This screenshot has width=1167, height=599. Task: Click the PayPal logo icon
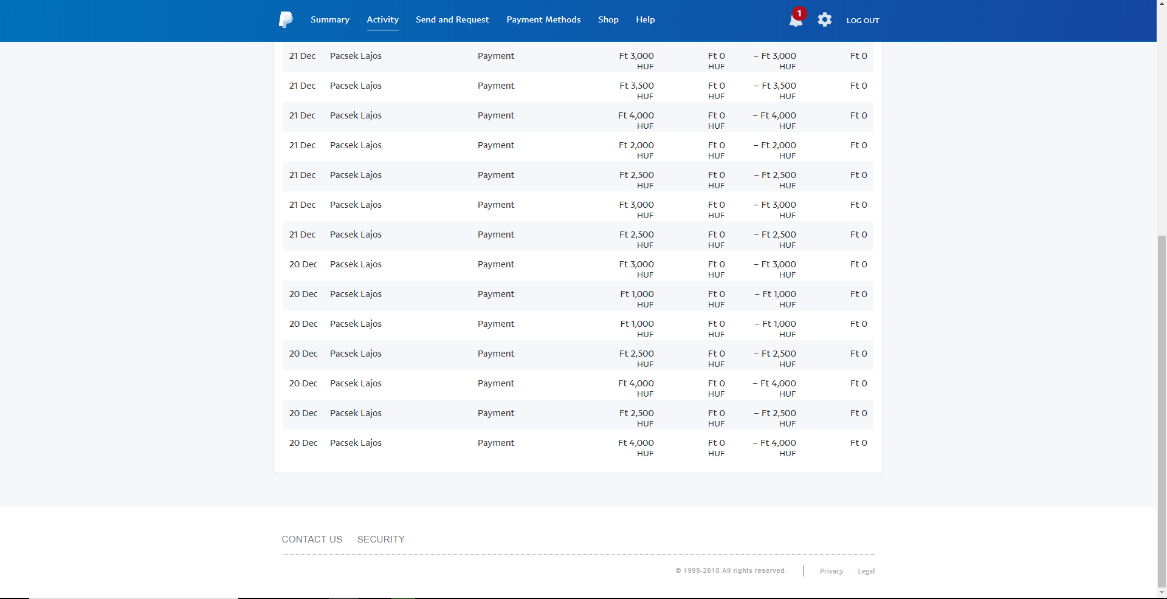[x=286, y=19]
